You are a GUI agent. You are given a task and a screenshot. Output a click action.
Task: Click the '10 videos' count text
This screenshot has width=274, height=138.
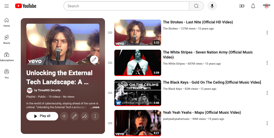point(54,97)
